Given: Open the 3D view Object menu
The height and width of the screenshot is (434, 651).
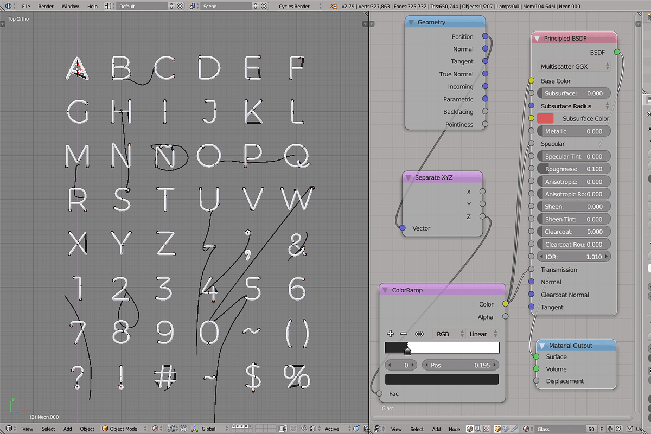Looking at the screenshot, I should click(87, 429).
